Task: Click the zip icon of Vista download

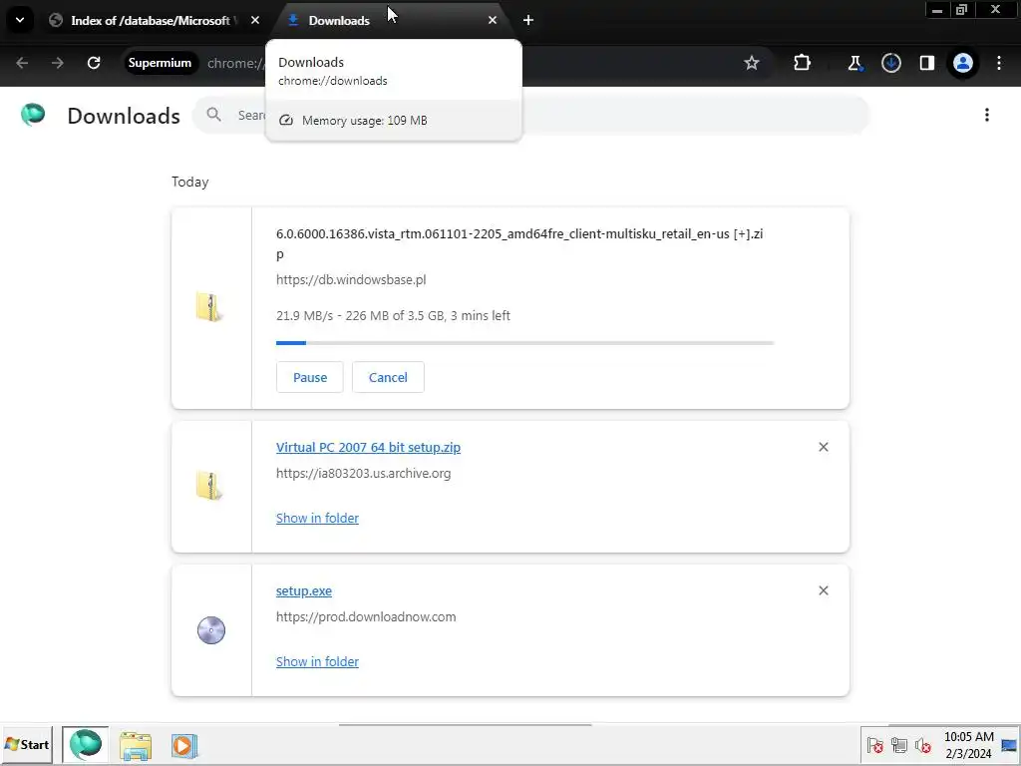Action: coord(210,307)
